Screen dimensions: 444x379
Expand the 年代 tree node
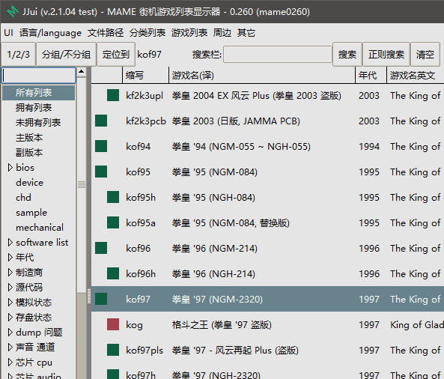coord(10,257)
